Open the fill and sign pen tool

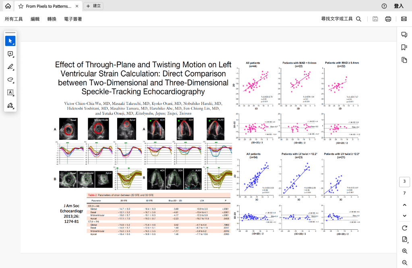point(10,106)
